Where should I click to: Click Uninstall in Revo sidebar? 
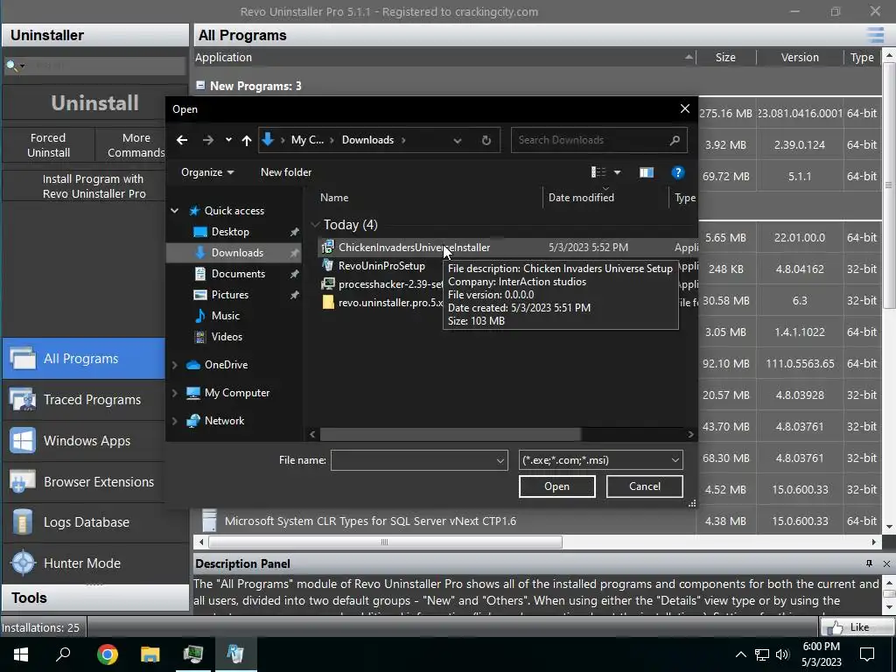(94, 103)
